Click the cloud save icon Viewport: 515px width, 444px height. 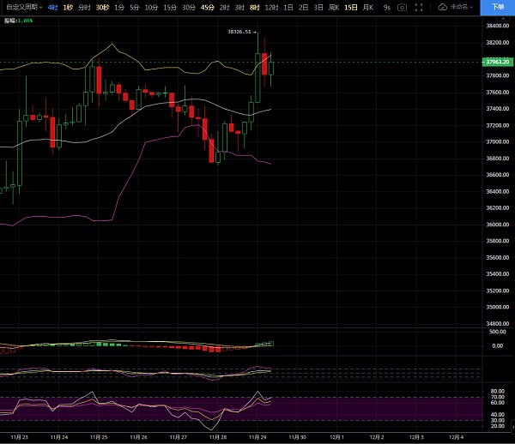442,7
